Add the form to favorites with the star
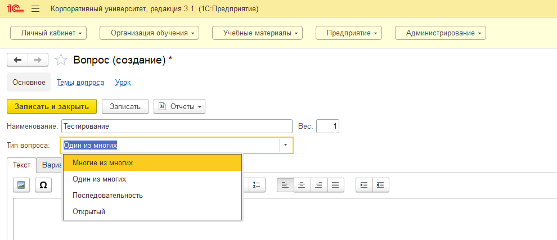557x240 pixels. [x=62, y=60]
